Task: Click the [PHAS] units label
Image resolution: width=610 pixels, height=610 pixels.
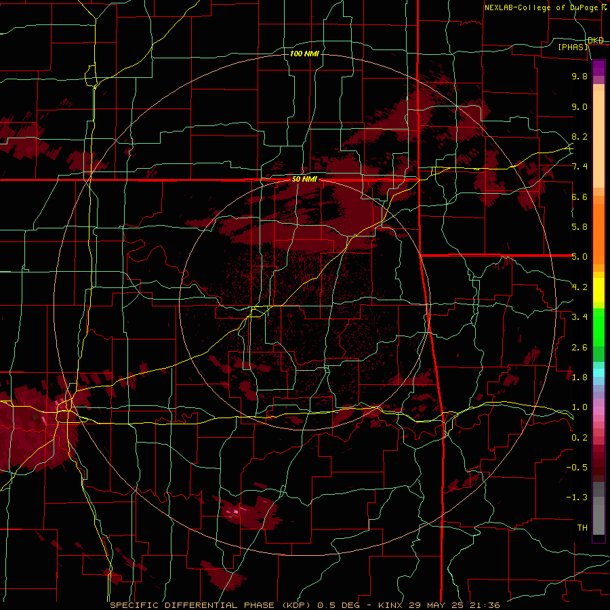Action: [573, 47]
